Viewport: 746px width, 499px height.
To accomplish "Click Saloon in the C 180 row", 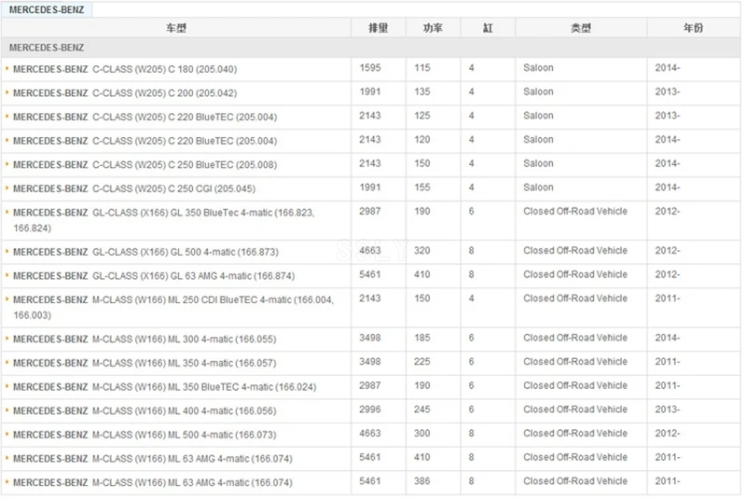I will [539, 68].
